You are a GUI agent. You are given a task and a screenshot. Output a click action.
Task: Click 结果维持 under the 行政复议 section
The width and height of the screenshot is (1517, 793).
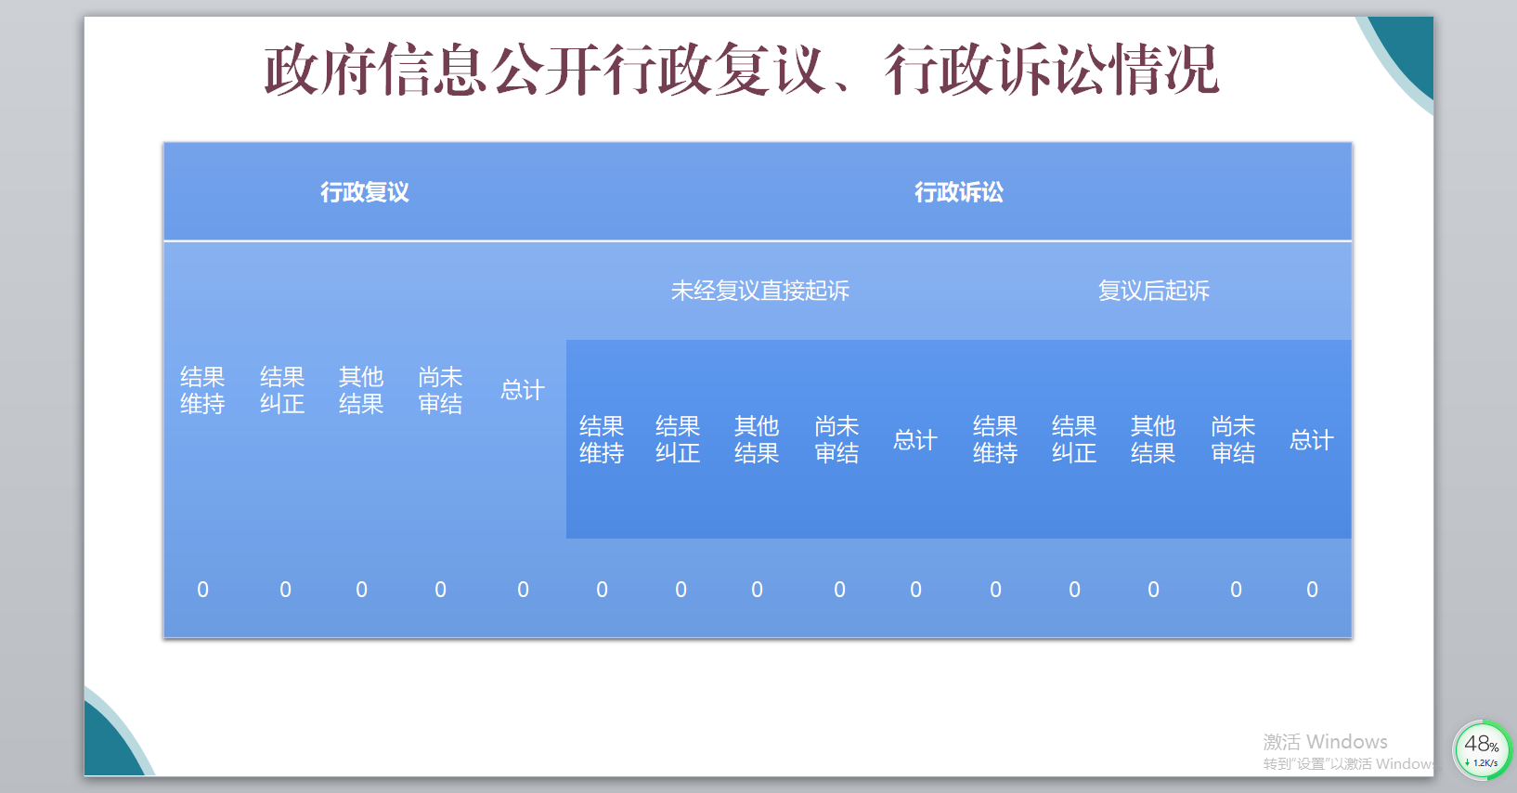tap(202, 390)
